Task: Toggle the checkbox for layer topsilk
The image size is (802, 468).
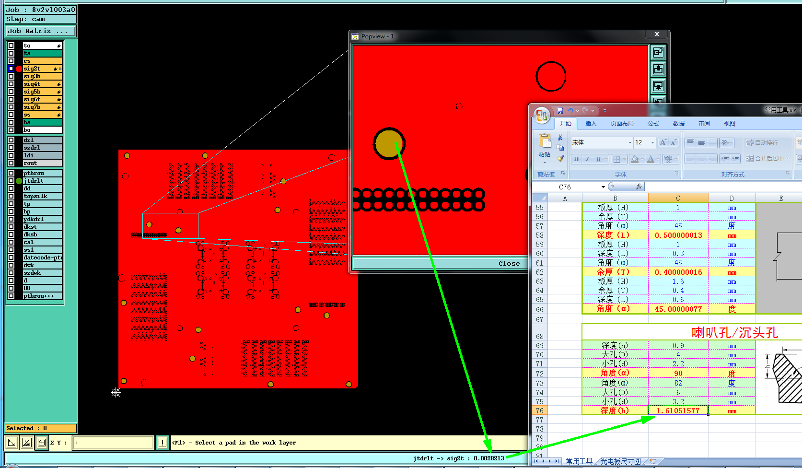Action: pyautogui.click(x=11, y=196)
